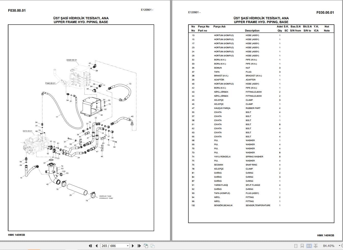This screenshot has width=343, height=250.
Task: Click part number 13 hose label in diagram
Action: [130, 84]
